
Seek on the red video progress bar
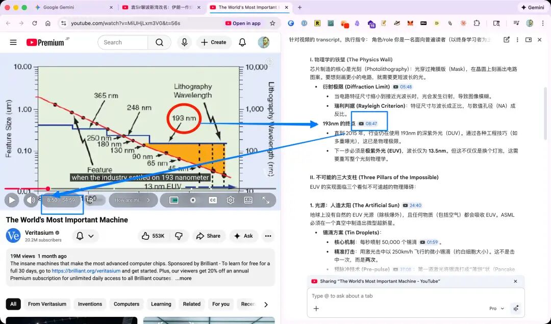141,189
